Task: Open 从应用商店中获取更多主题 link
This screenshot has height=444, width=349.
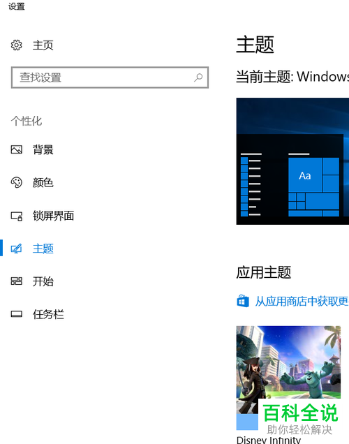Action: (302, 302)
